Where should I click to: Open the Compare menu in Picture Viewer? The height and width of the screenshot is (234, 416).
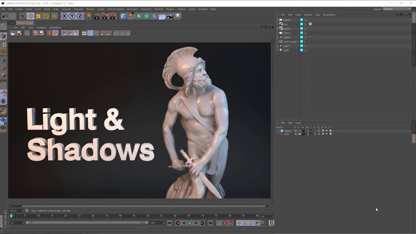pyautogui.click(x=41, y=28)
